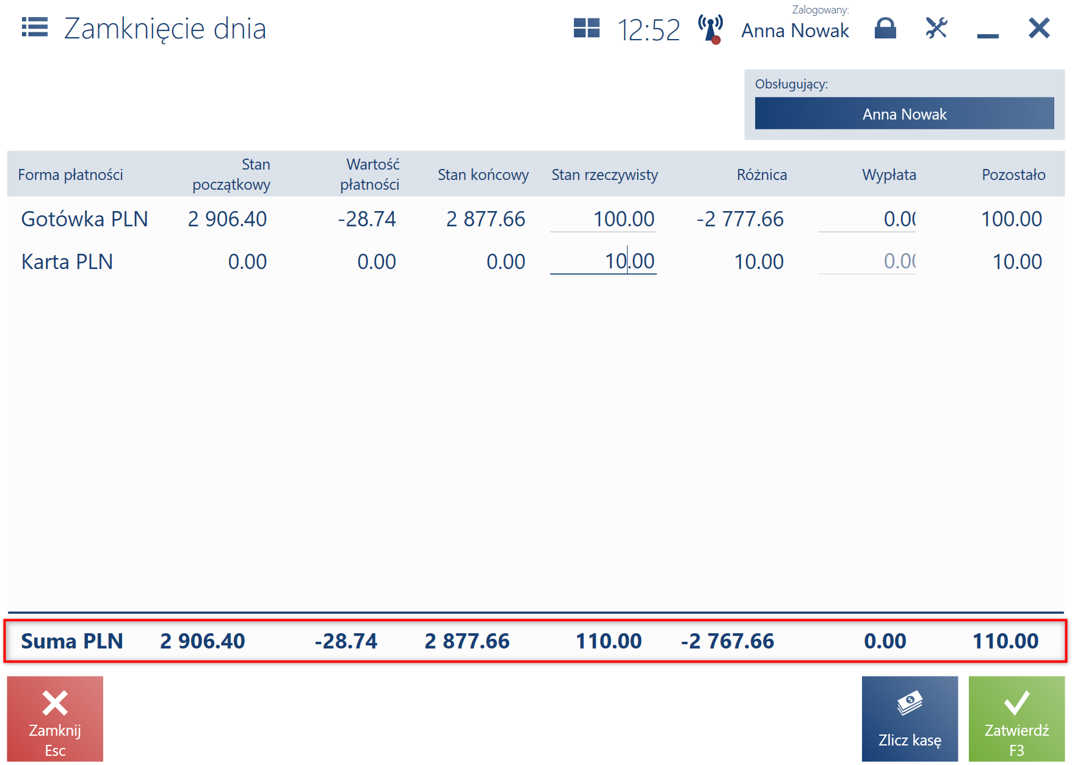The height and width of the screenshot is (765, 1072).
Task: Edit Gotówka PLN Wypłata field
Action: click(x=867, y=219)
